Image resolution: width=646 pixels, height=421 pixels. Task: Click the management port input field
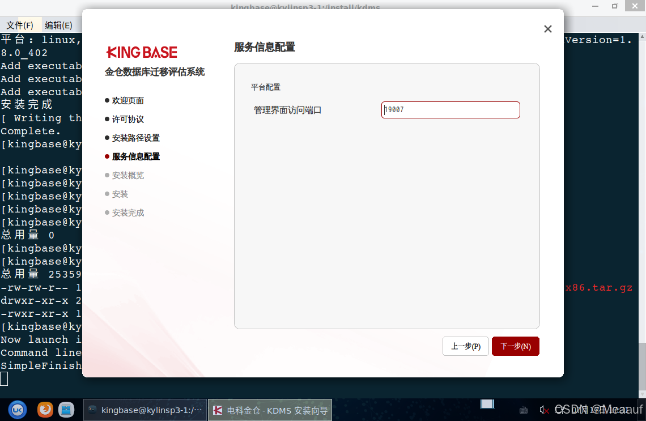coord(450,110)
